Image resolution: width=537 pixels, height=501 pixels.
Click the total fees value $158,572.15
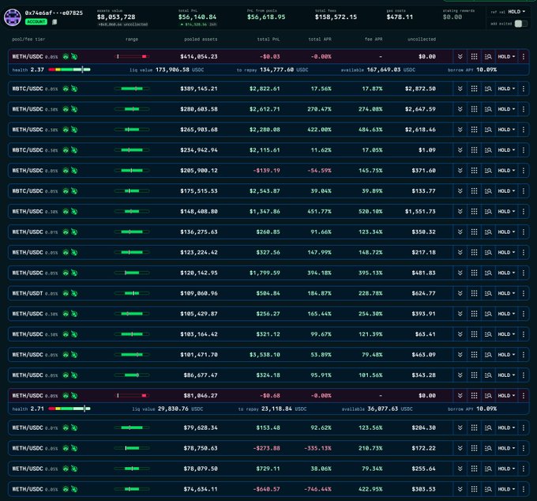pos(336,17)
